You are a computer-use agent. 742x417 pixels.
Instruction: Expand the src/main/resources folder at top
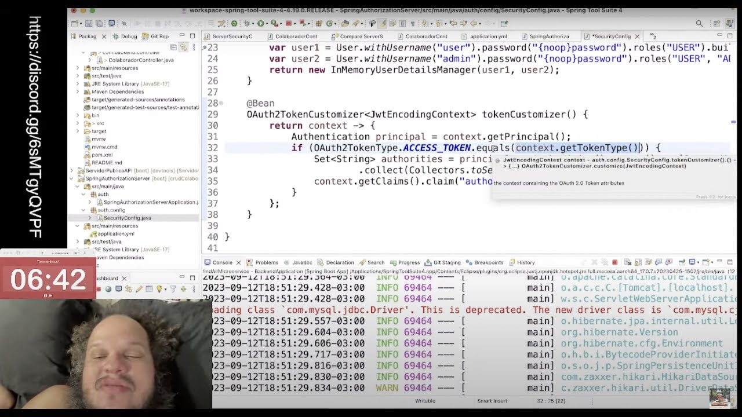coord(78,68)
